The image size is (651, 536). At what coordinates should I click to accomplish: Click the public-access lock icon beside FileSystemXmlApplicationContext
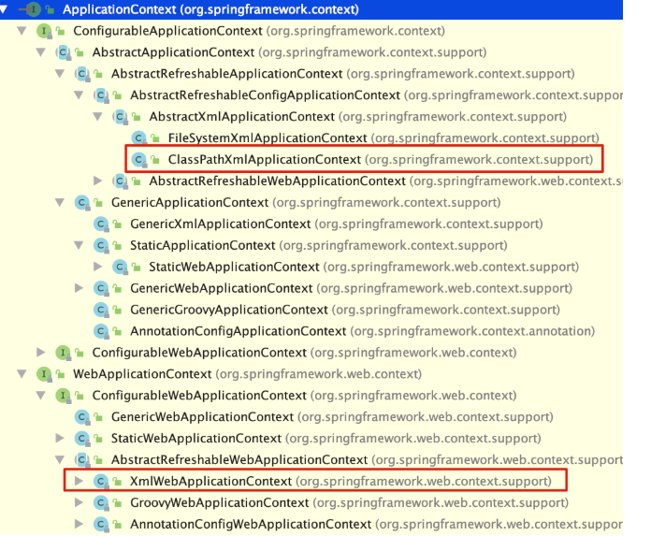pyautogui.click(x=155, y=138)
